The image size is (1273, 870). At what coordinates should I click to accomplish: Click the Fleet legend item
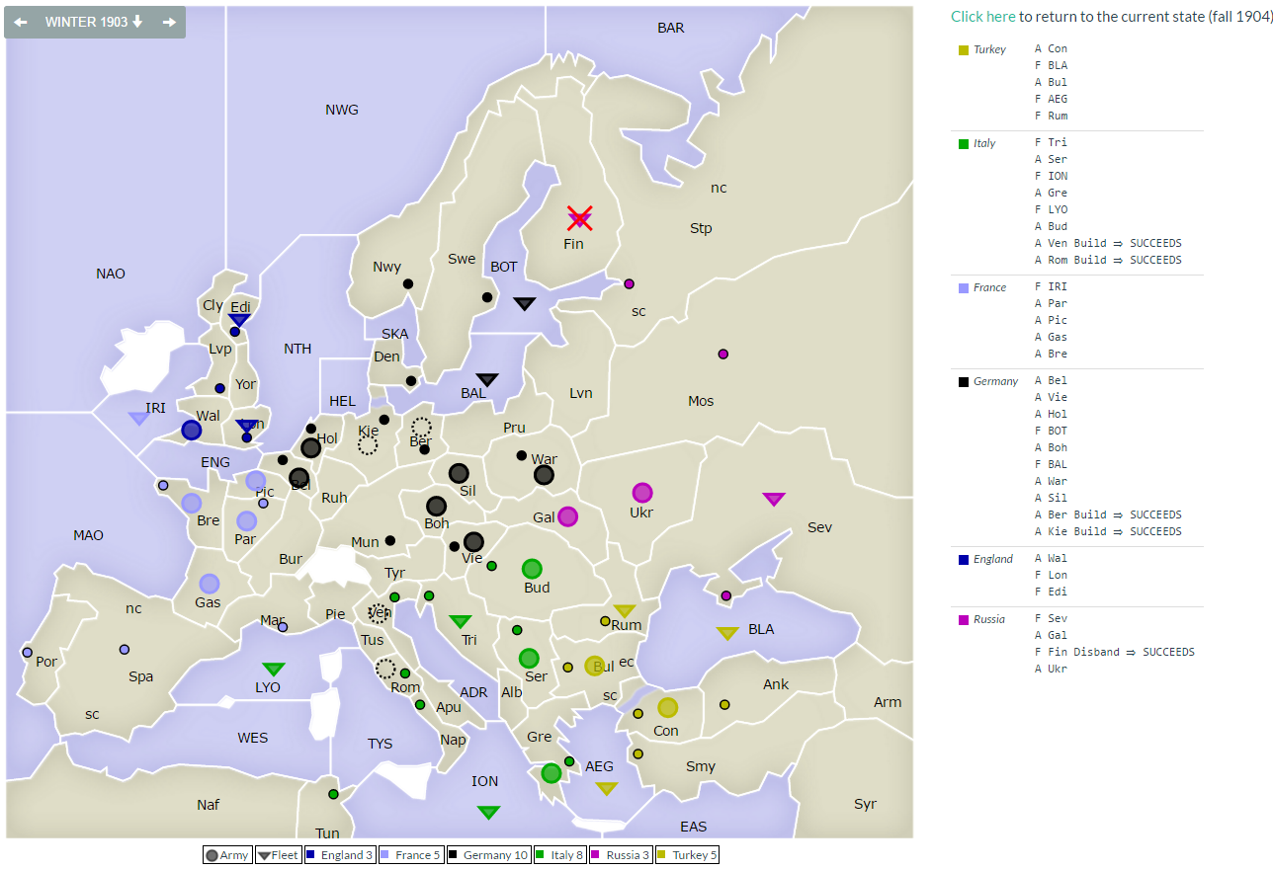click(278, 855)
